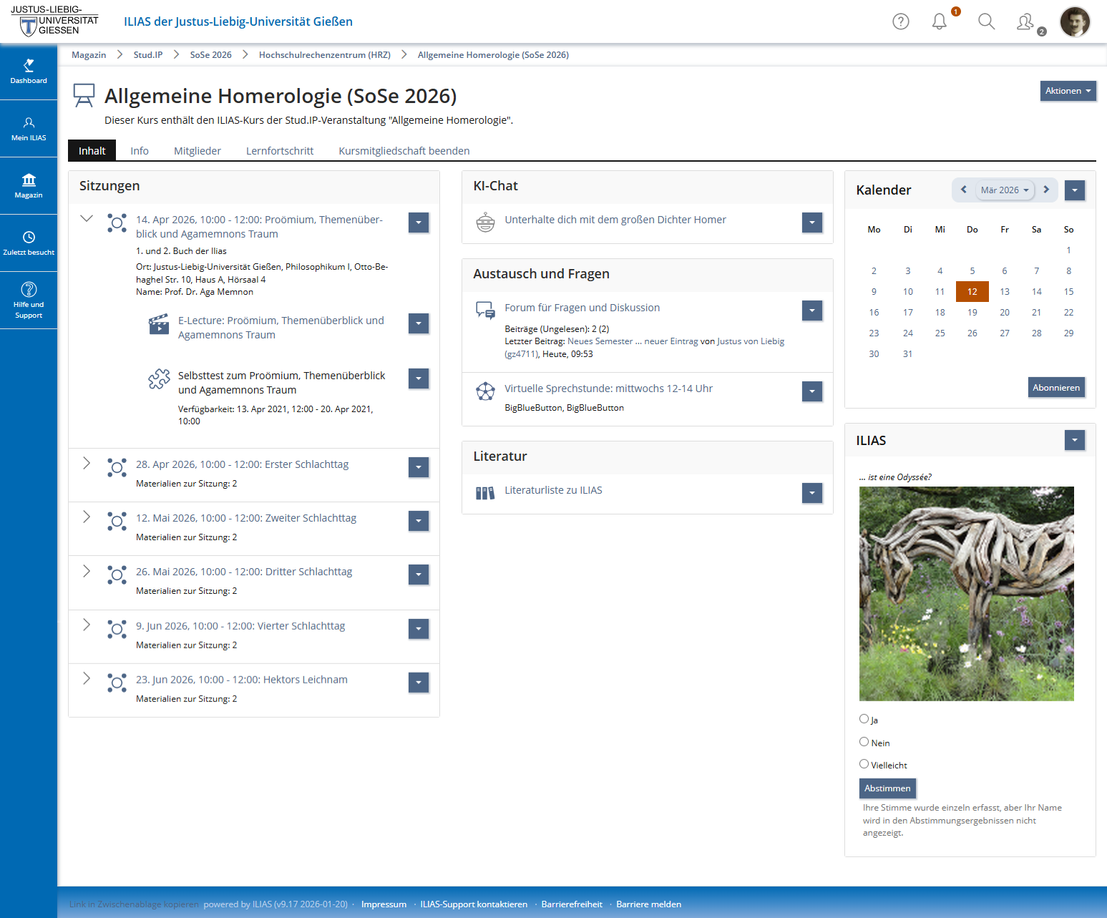The image size is (1107, 918).
Task: Open Magazin in the left sidebar
Action: pyautogui.click(x=29, y=186)
